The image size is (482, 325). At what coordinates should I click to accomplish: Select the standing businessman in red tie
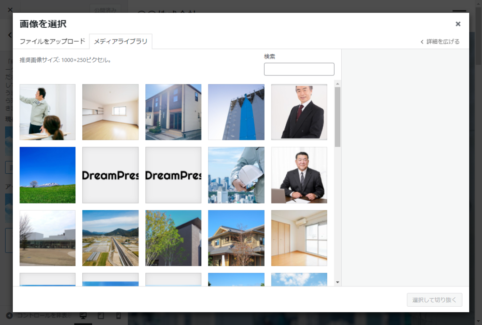point(299,112)
